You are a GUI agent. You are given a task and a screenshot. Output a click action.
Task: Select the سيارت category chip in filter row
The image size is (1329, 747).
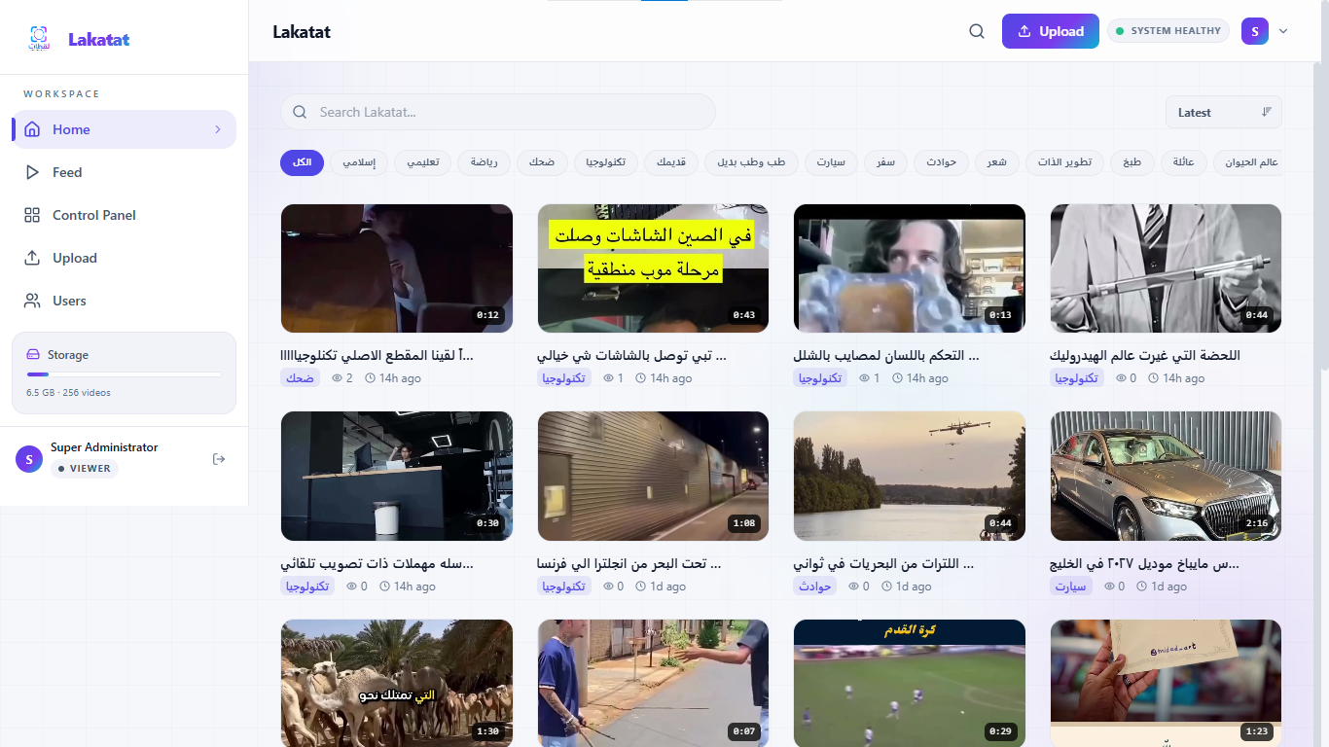tap(831, 162)
